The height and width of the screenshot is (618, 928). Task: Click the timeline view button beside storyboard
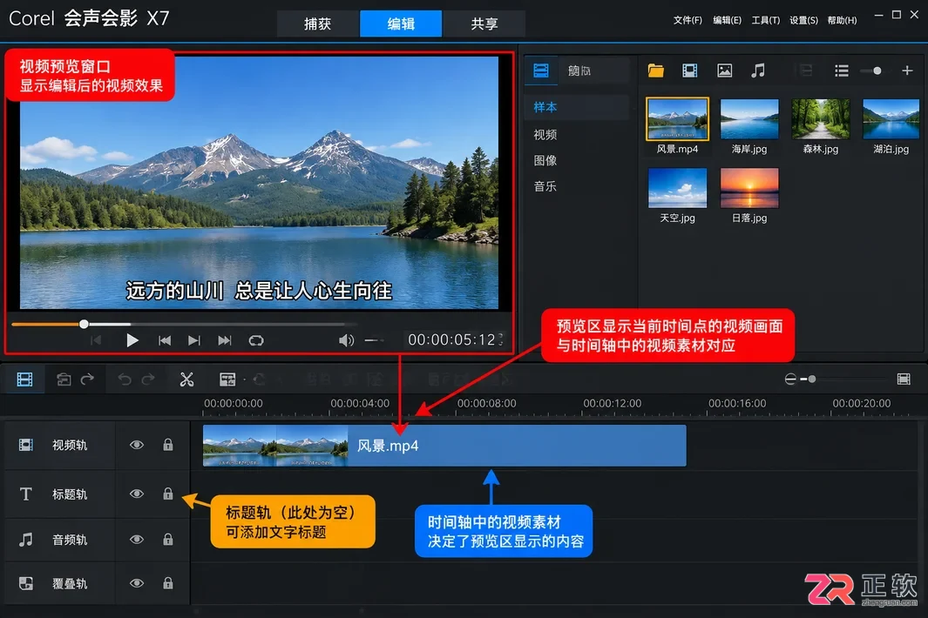(64, 380)
